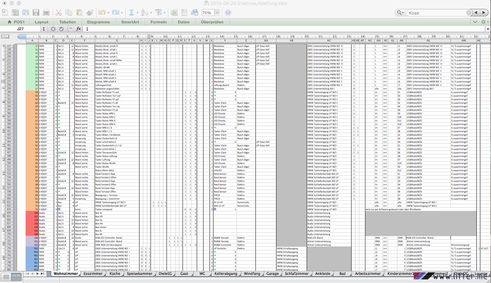Click the AutoSum icon
Viewport: 491px width, 283px height.
[131, 12]
